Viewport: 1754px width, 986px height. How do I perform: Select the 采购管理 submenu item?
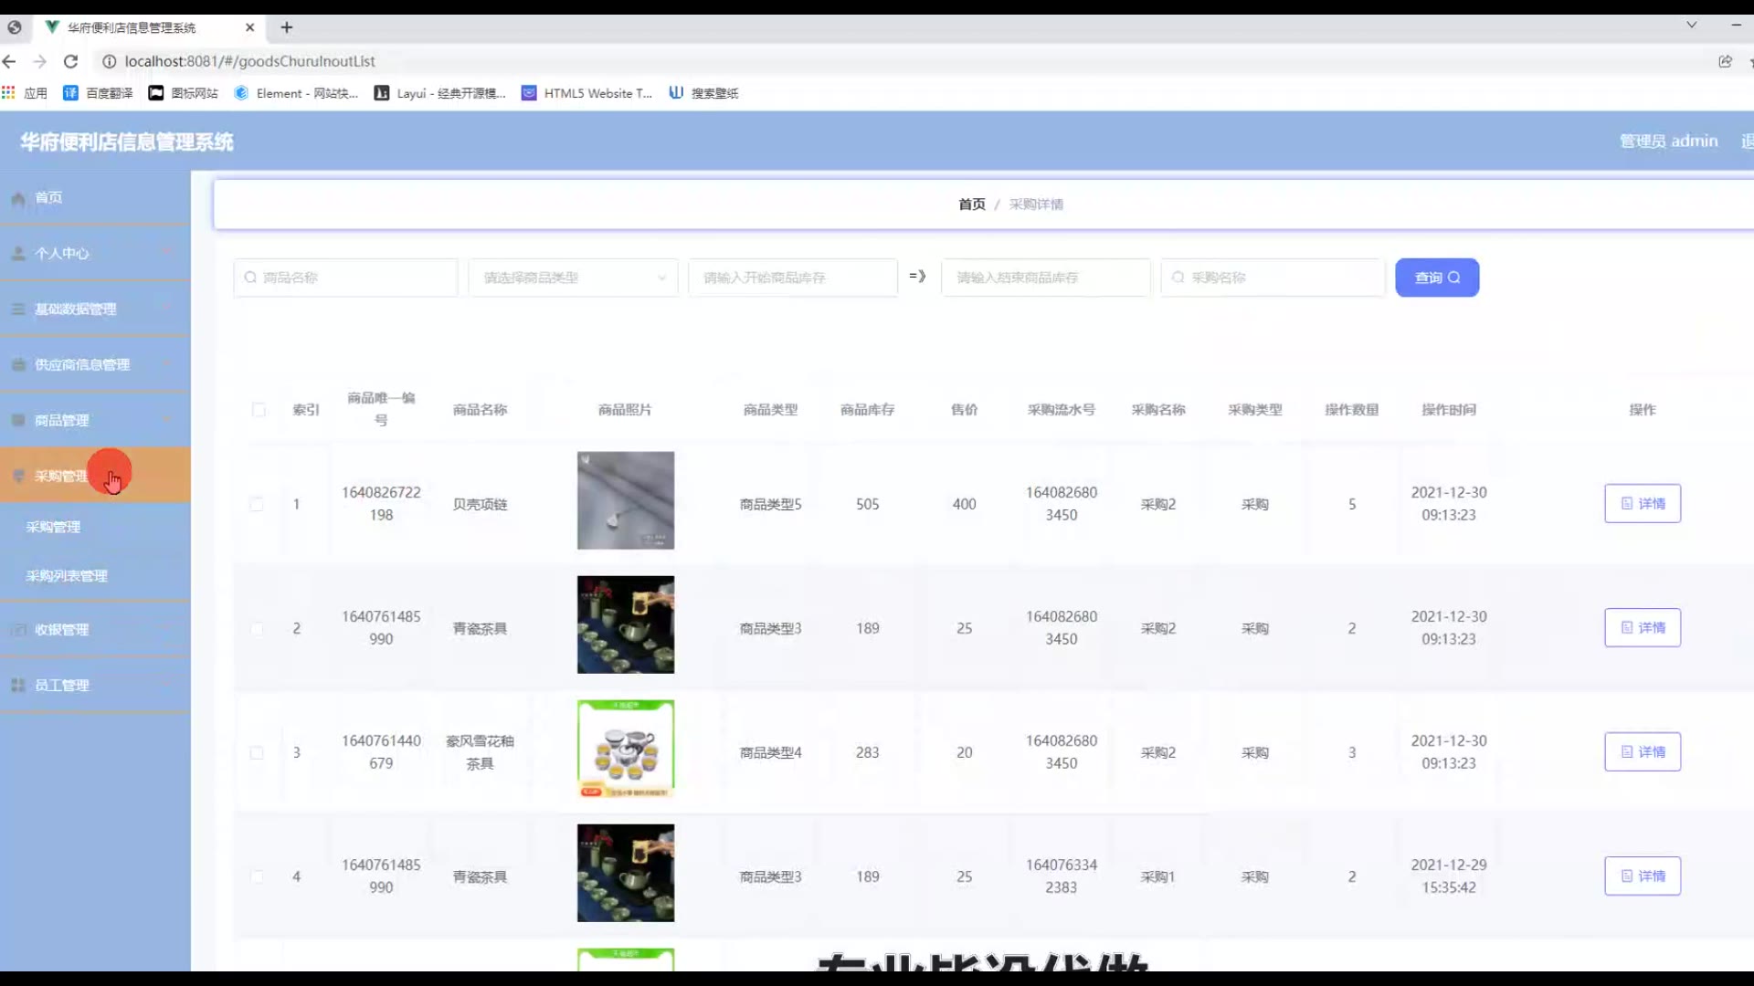pyautogui.click(x=53, y=527)
